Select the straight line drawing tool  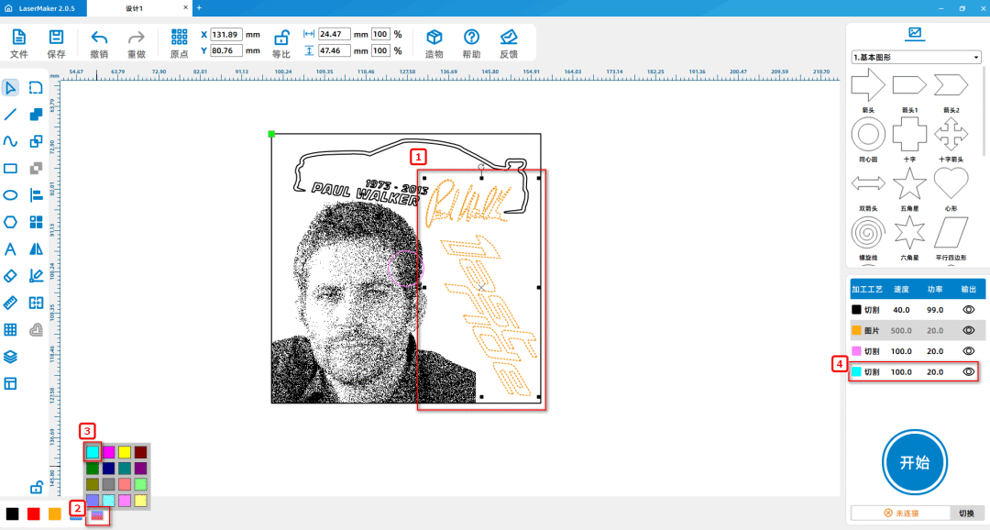click(x=11, y=115)
